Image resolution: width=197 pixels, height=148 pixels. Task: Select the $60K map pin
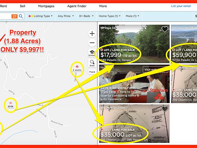[x=11, y=105]
